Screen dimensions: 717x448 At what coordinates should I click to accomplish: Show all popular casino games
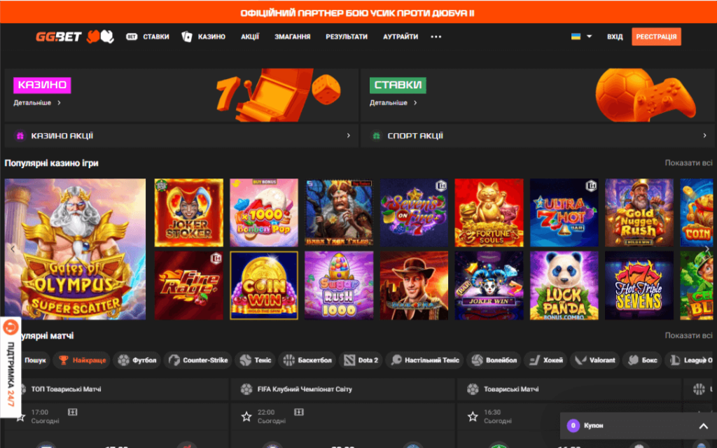688,162
